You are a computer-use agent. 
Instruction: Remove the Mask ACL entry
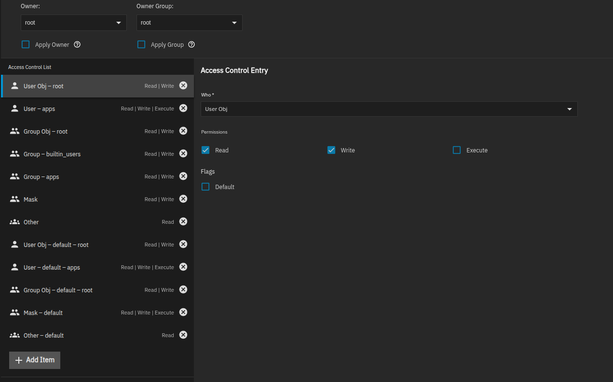click(183, 199)
